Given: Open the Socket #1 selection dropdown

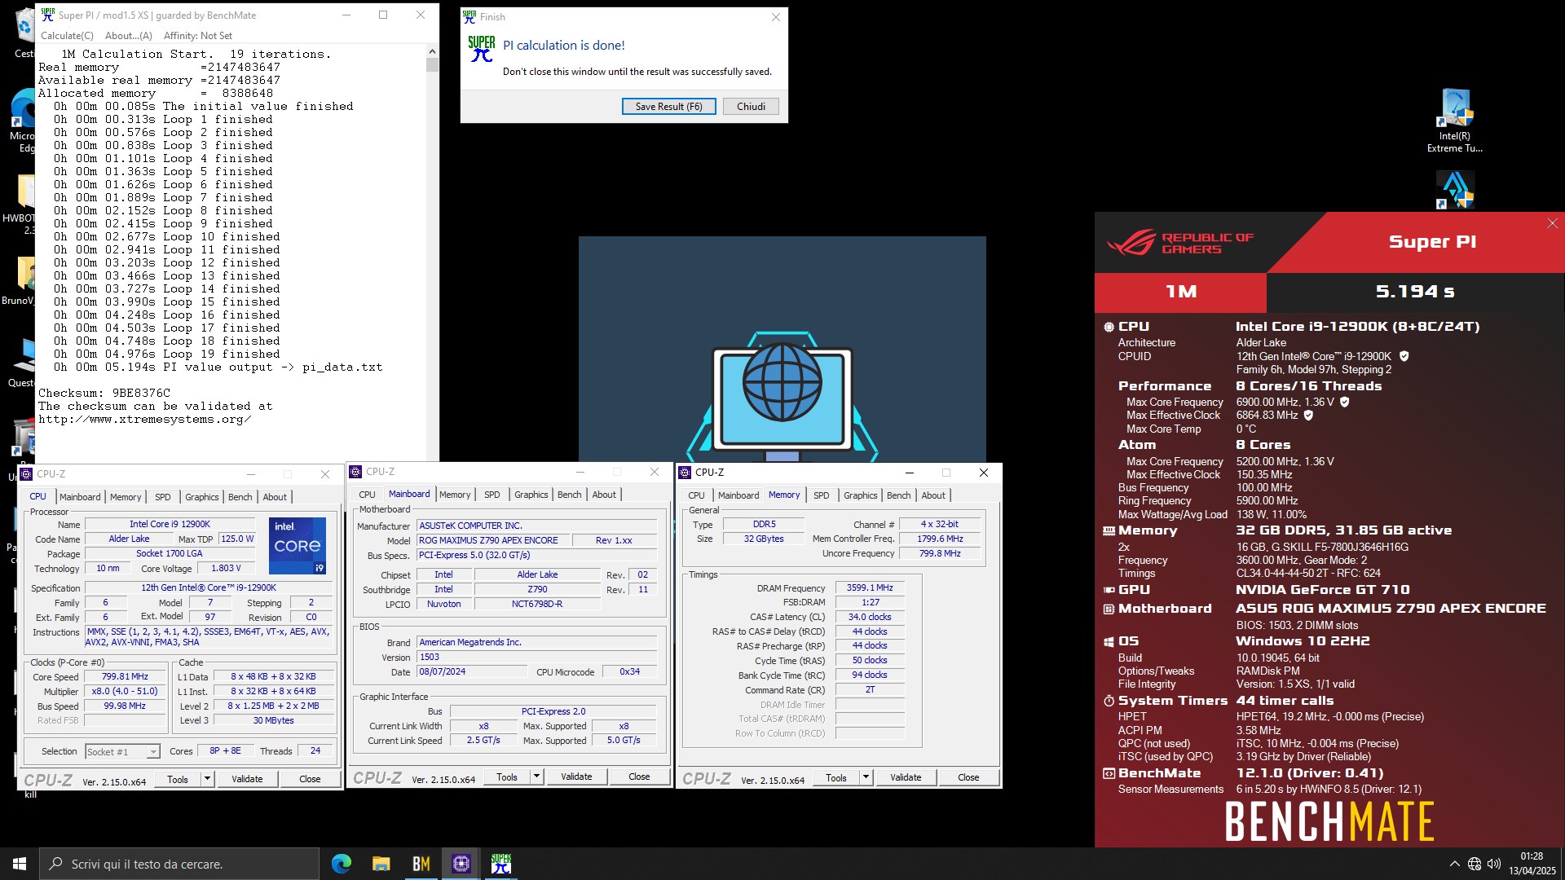Looking at the screenshot, I should (122, 751).
